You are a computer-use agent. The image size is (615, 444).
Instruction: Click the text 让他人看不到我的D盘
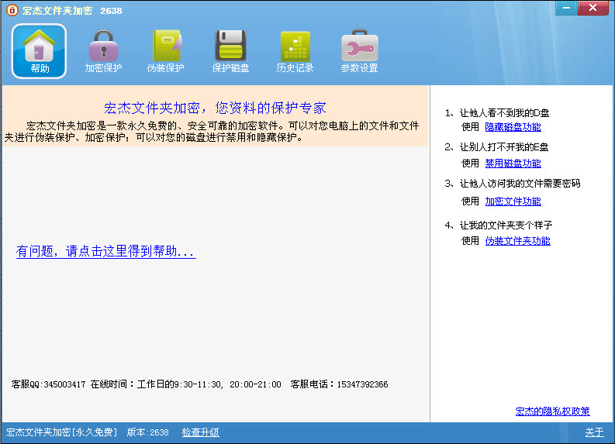[504, 113]
